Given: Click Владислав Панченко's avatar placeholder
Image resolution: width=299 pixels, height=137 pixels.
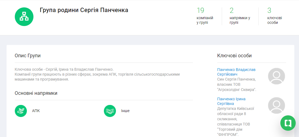Looking at the screenshot, I should click(276, 76).
